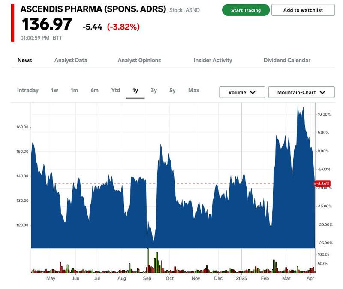Select Max chart range
This screenshot has height=289, width=343.
pos(194,90)
